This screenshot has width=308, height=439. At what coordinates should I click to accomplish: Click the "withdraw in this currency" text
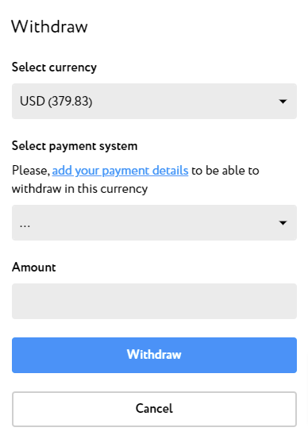point(79,189)
